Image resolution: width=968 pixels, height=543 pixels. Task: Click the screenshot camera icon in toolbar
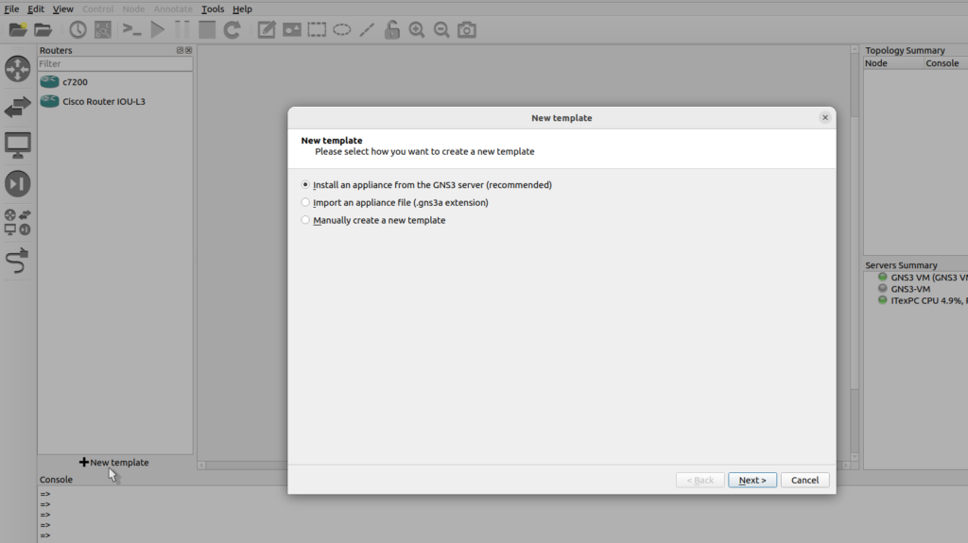pos(467,30)
